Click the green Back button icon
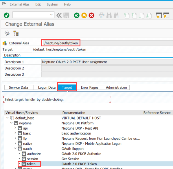This screenshot has width=173, height=169. pos(77,15)
